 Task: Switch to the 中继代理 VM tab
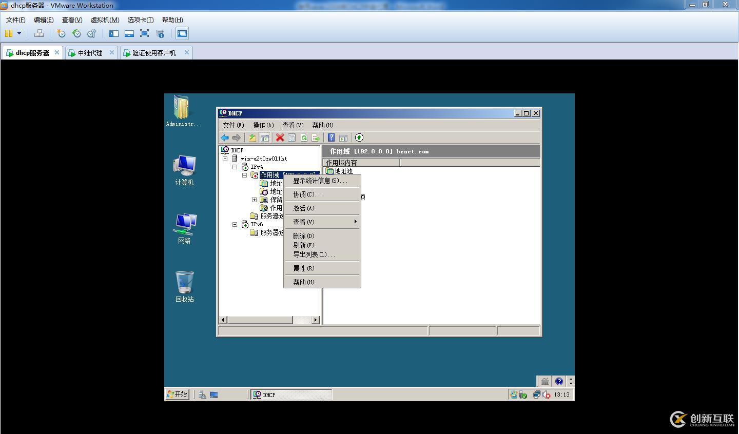coord(90,53)
